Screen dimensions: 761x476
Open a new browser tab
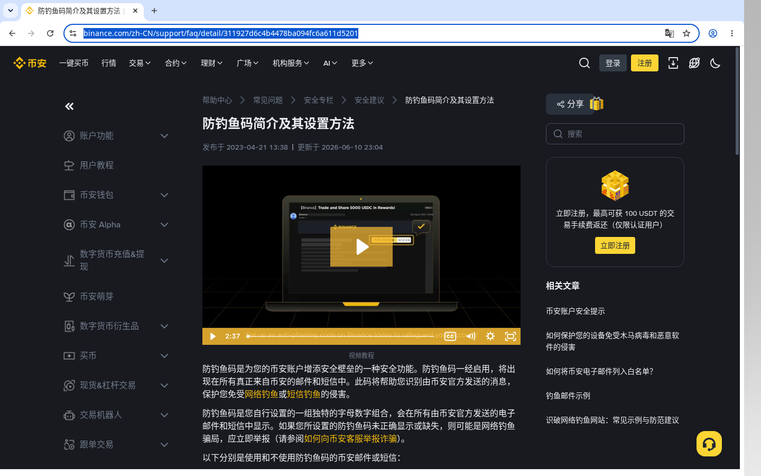pyautogui.click(x=154, y=11)
